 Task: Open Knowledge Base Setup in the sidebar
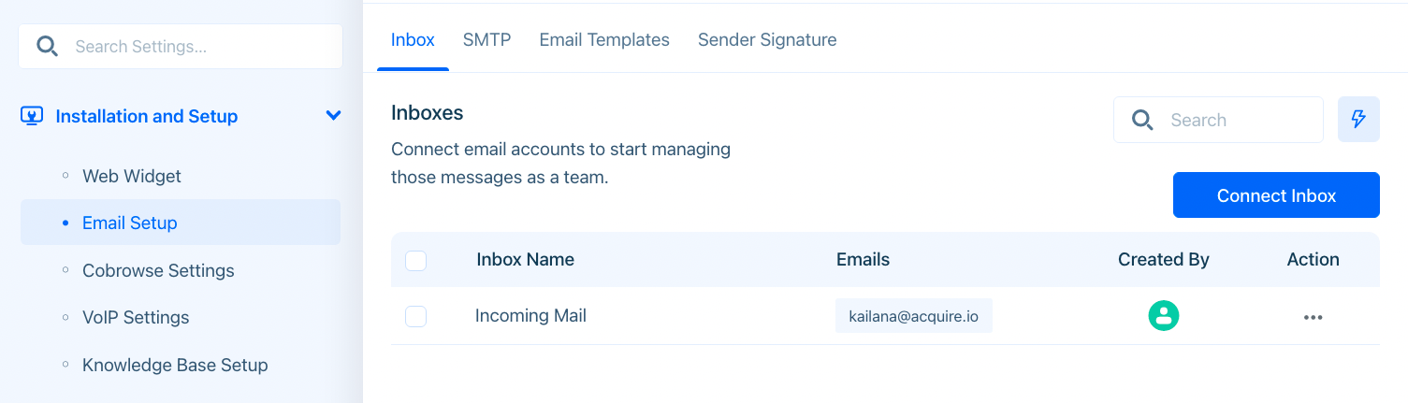[x=175, y=365]
